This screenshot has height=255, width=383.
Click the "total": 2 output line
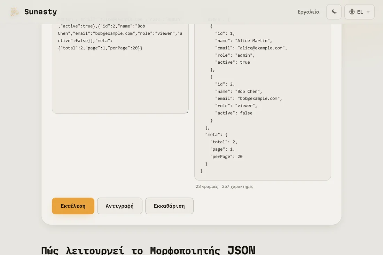pyautogui.click(x=224, y=142)
